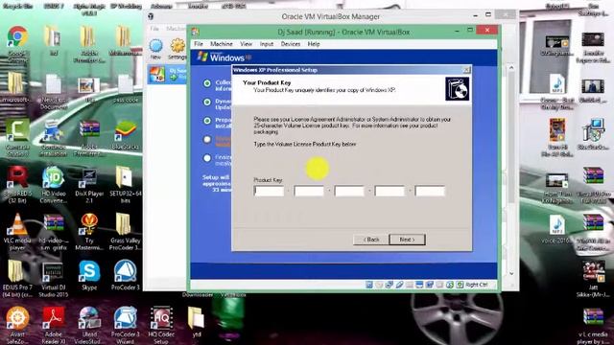Open the Devices menu
This screenshot has height=345, width=614.
[x=290, y=44]
